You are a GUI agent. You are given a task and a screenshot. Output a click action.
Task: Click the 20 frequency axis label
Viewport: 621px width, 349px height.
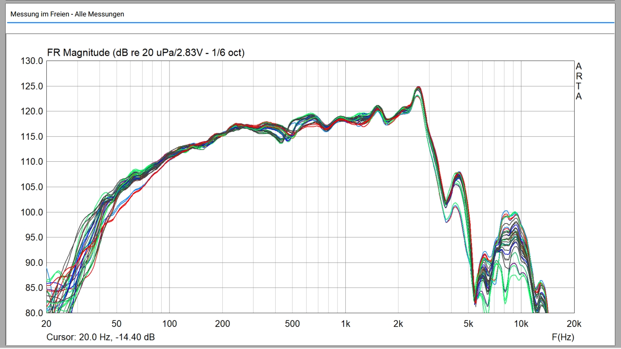coord(46,324)
